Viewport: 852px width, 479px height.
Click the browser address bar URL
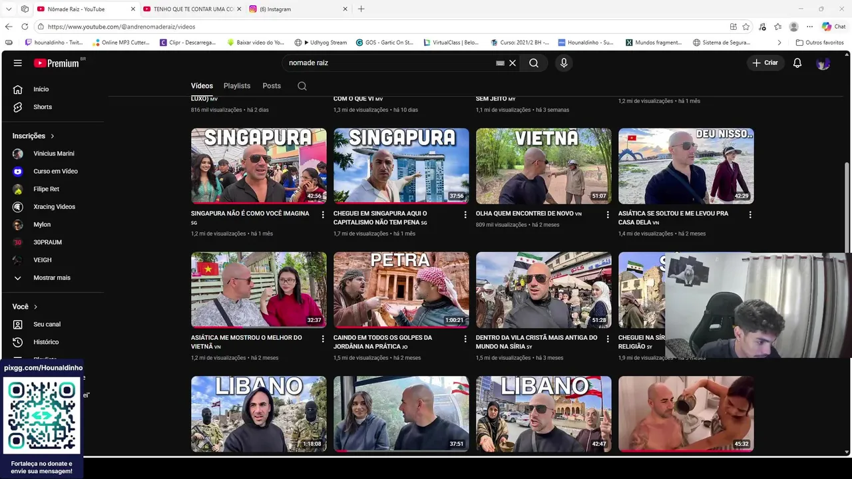click(x=122, y=27)
